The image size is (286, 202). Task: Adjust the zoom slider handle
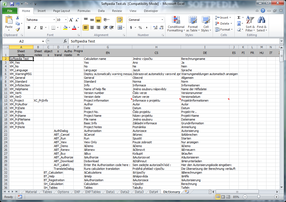point(259,197)
